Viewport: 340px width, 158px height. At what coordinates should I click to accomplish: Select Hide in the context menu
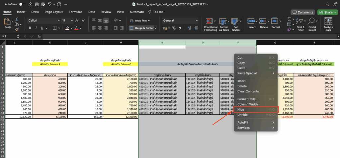point(241,109)
